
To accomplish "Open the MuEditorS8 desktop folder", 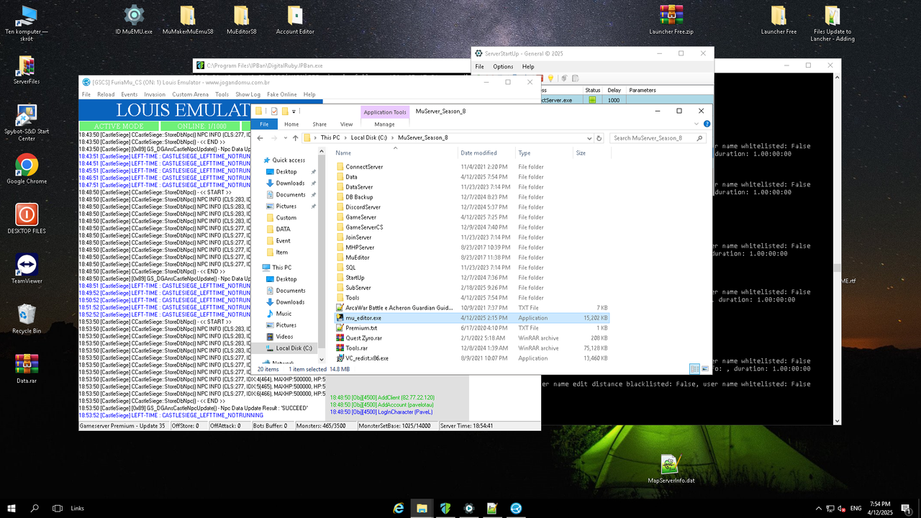I will 242,19.
